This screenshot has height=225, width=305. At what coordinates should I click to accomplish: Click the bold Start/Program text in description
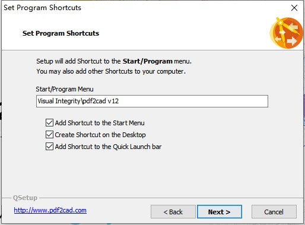tap(148, 61)
